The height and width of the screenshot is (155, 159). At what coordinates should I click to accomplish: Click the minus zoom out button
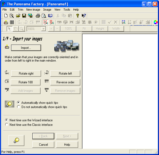[x=57, y=29]
